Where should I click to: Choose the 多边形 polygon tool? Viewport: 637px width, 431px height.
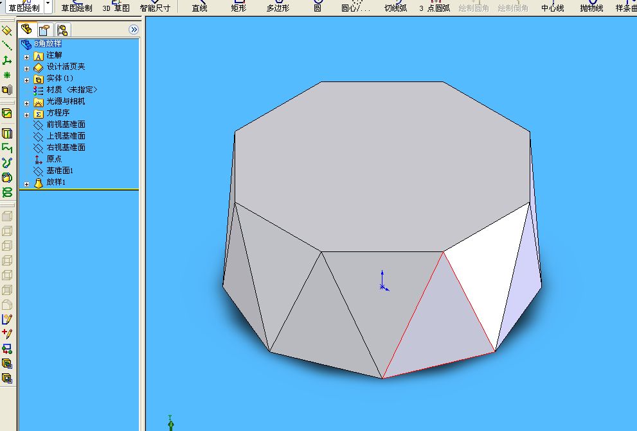(x=278, y=7)
